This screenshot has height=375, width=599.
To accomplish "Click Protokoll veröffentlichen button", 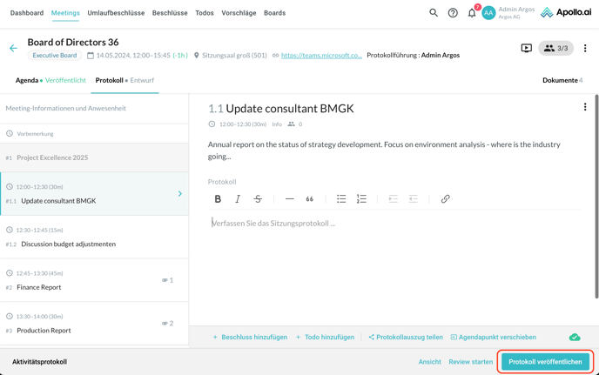I will point(545,362).
